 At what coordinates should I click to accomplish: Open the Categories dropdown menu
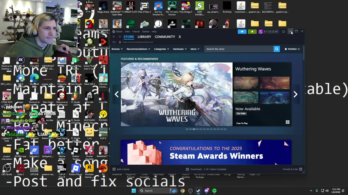[162, 49]
